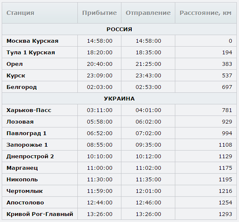Open the Орел station entry

click(x=15, y=64)
